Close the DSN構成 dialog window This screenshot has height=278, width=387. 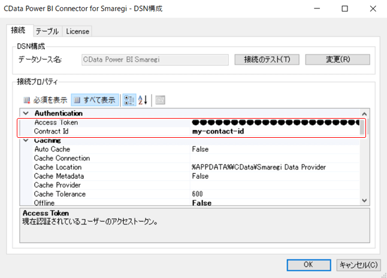tap(373, 8)
